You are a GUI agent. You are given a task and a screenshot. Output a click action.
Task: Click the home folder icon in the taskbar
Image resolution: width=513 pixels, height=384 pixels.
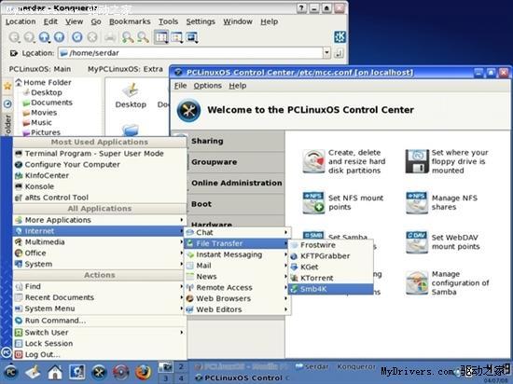coord(55,372)
